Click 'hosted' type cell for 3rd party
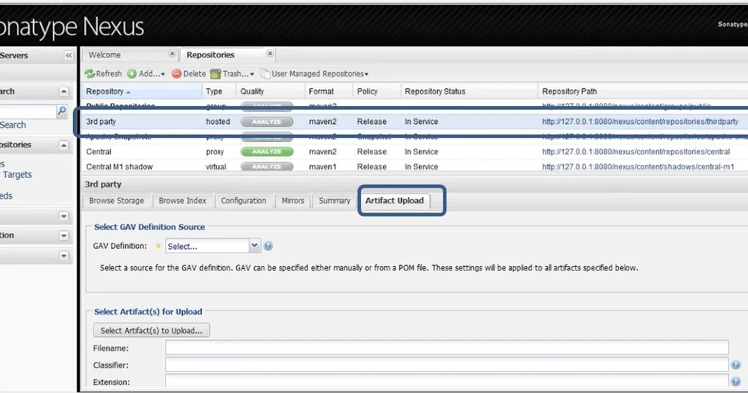 point(218,122)
